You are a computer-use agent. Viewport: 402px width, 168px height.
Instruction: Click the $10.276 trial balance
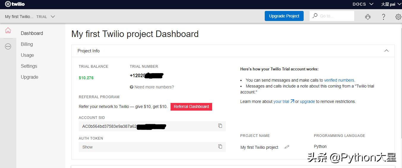[x=86, y=78]
